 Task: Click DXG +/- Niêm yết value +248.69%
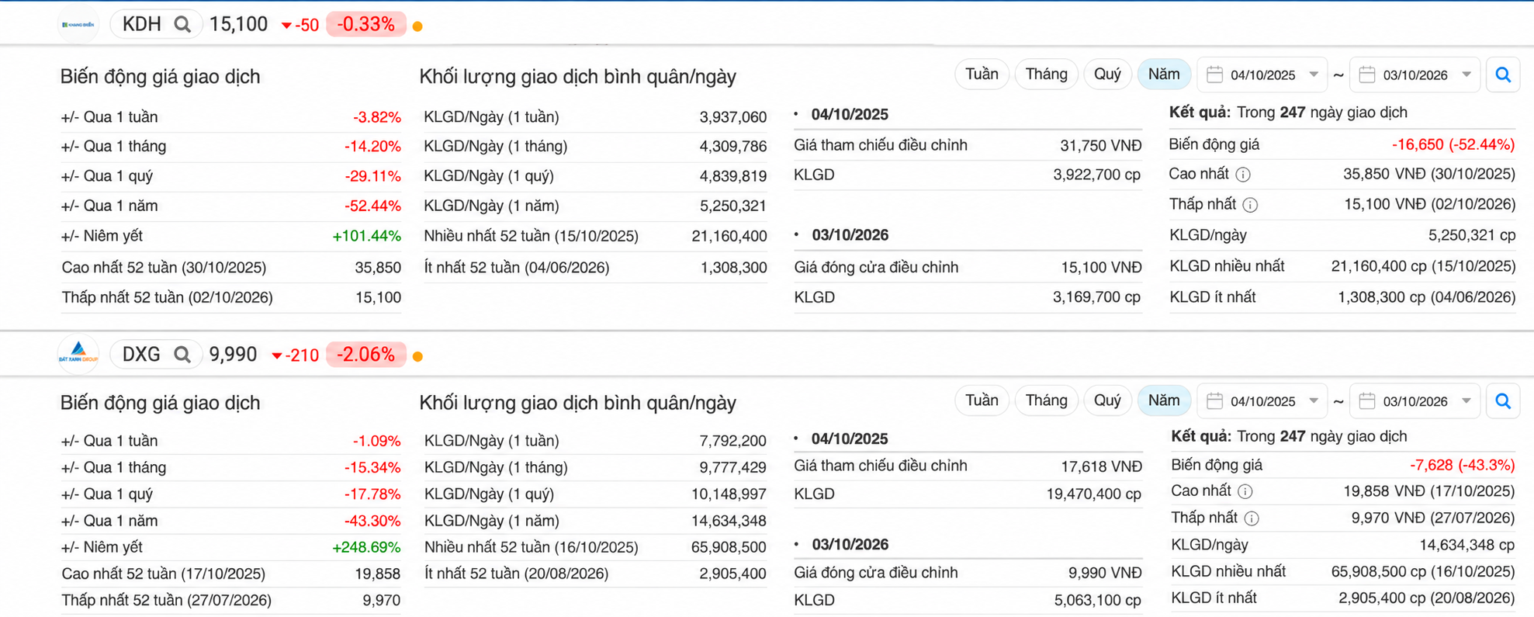click(x=366, y=547)
